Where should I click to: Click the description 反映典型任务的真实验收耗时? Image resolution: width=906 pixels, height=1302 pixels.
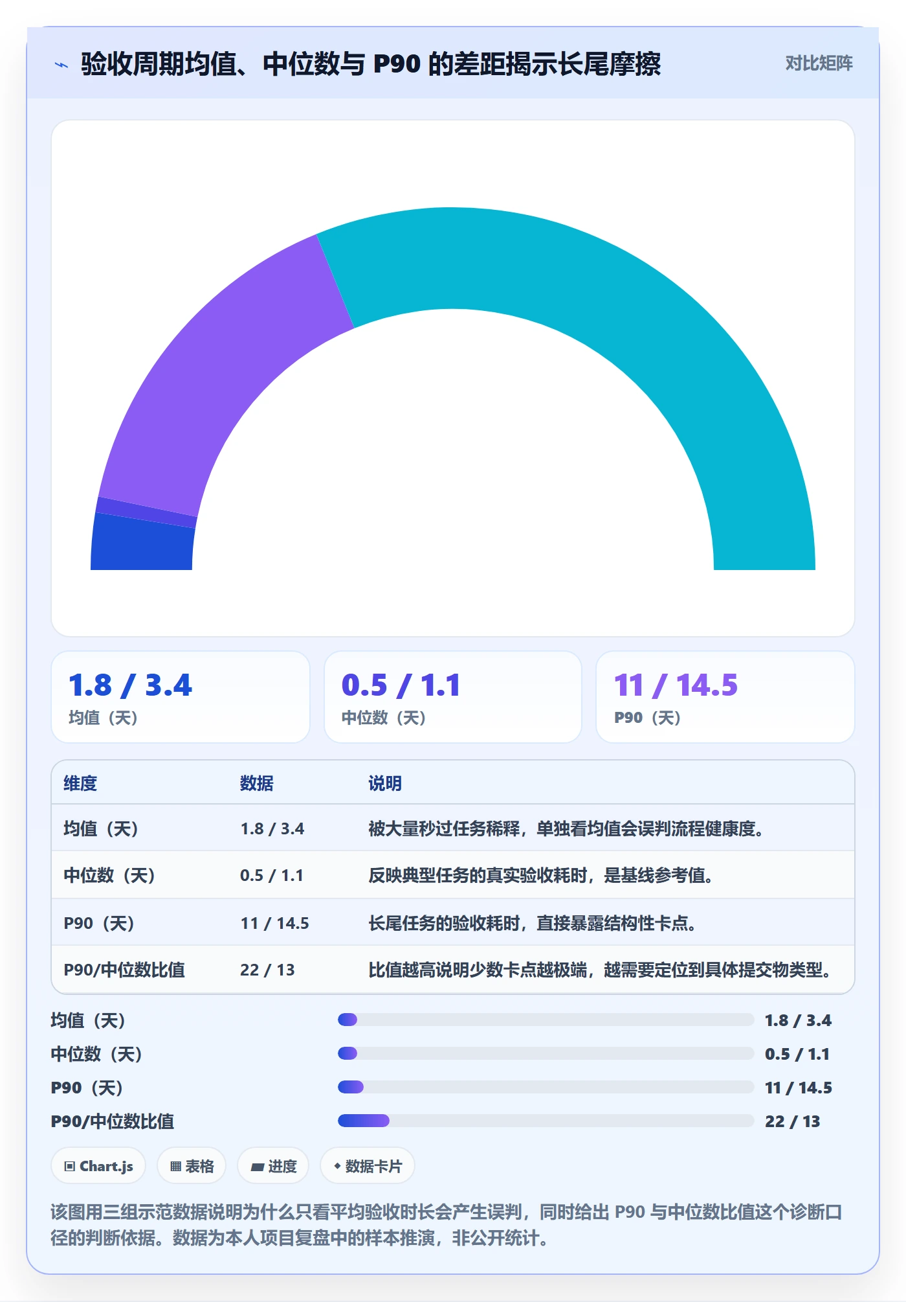tap(541, 875)
